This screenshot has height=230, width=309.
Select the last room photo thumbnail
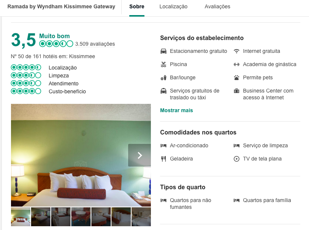pos(141,216)
